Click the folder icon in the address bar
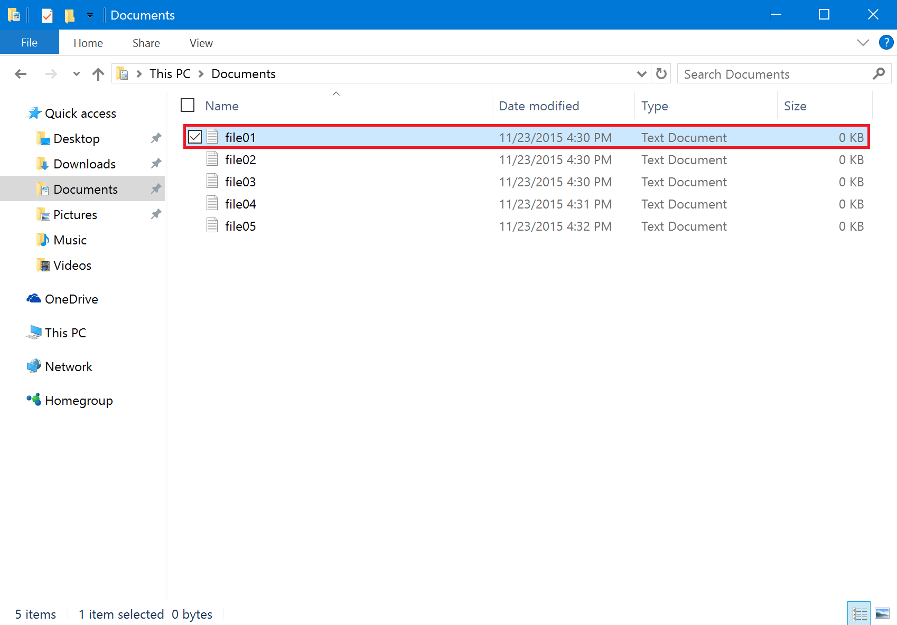This screenshot has height=625, width=897. point(123,74)
